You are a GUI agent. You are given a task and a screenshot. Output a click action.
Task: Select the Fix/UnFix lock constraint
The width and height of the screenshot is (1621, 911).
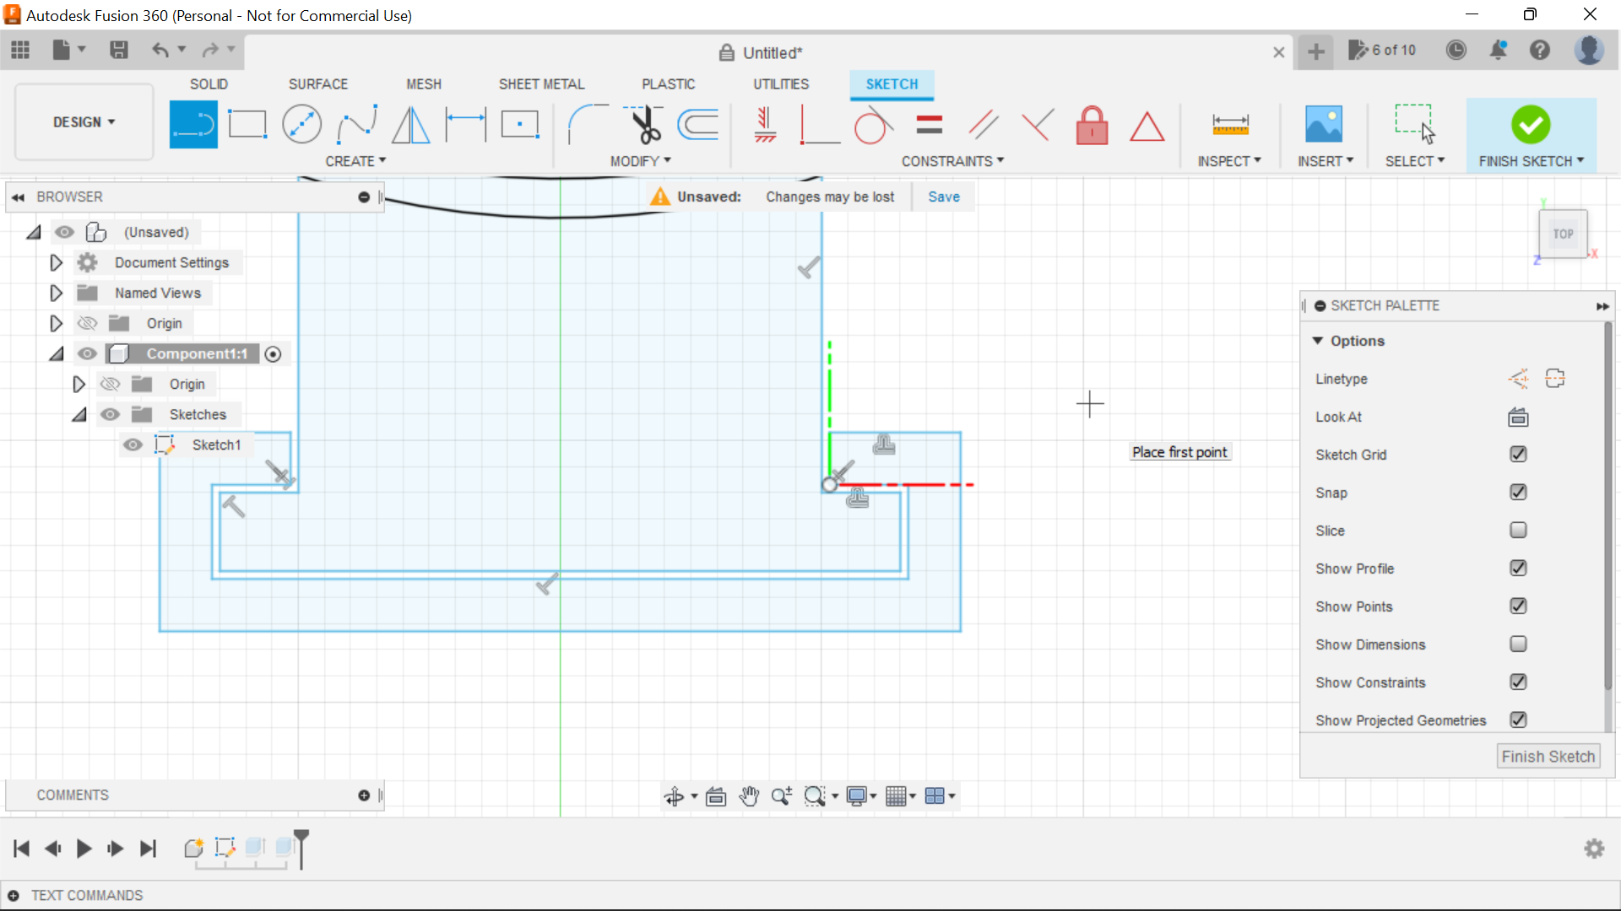(1092, 124)
